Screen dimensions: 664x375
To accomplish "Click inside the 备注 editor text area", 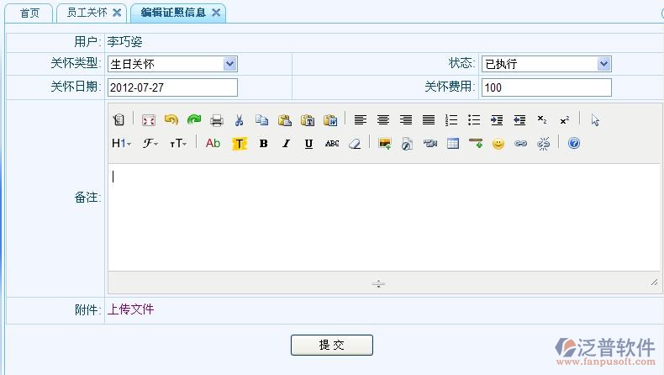I will coord(384,217).
